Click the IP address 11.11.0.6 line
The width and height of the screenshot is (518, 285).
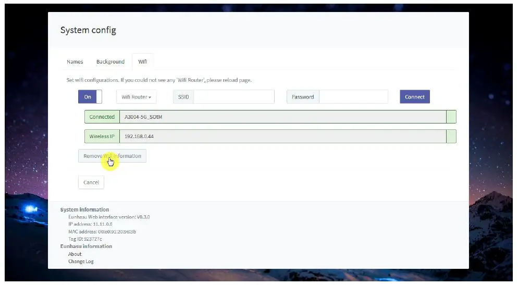(x=90, y=224)
